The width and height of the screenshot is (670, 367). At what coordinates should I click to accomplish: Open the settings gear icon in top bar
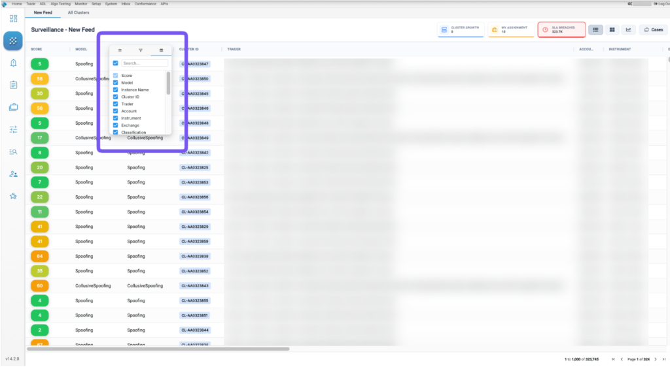(630, 4)
